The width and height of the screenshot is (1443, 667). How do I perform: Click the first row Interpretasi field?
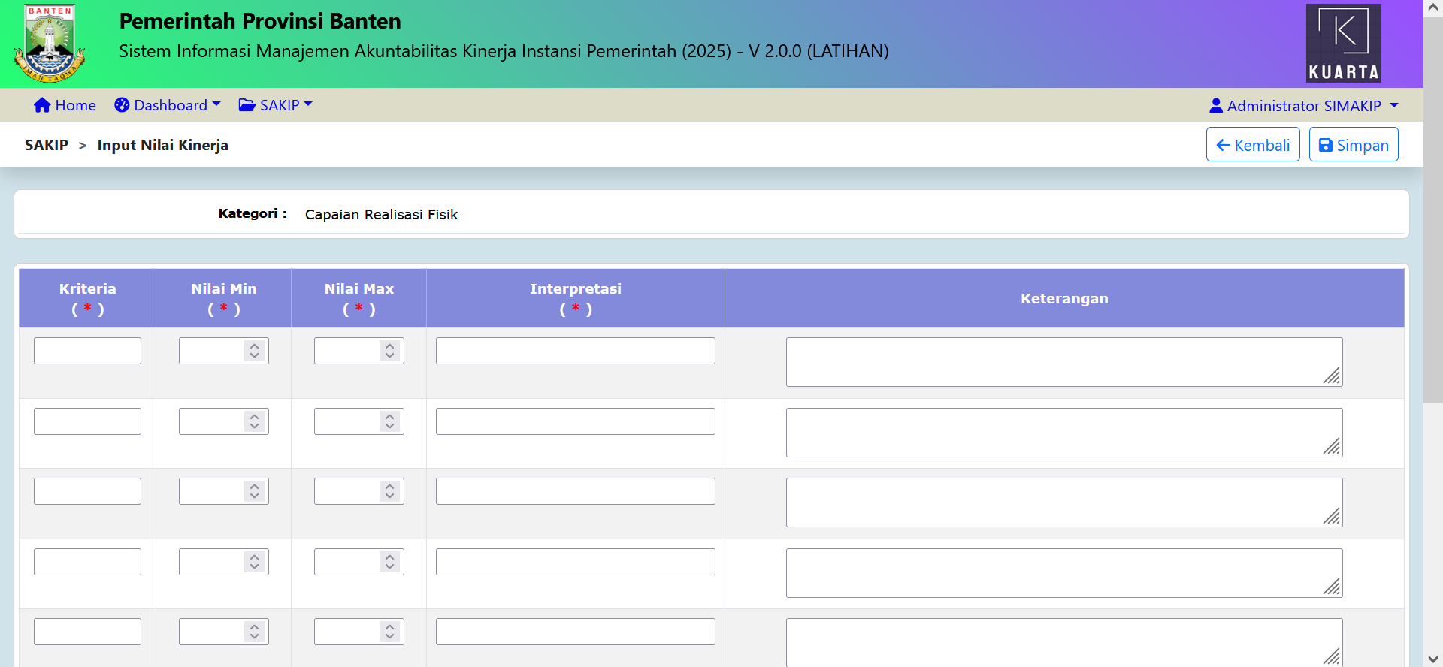click(x=576, y=351)
